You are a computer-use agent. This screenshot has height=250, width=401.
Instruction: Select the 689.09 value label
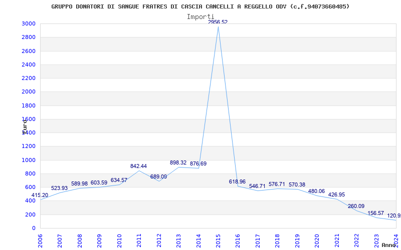[x=158, y=177]
